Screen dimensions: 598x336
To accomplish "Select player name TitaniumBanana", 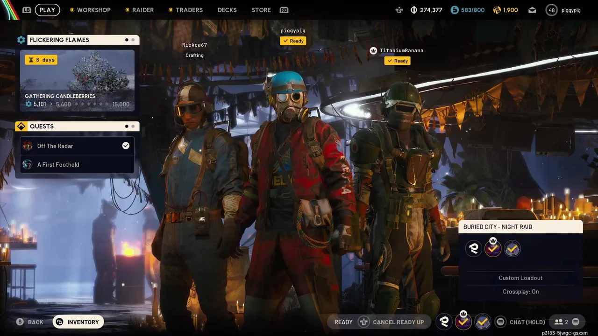I will [401, 50].
